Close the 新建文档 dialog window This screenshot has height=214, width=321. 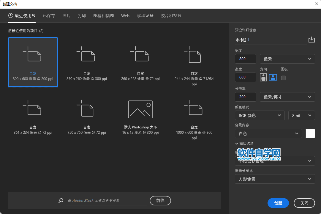tap(316, 4)
